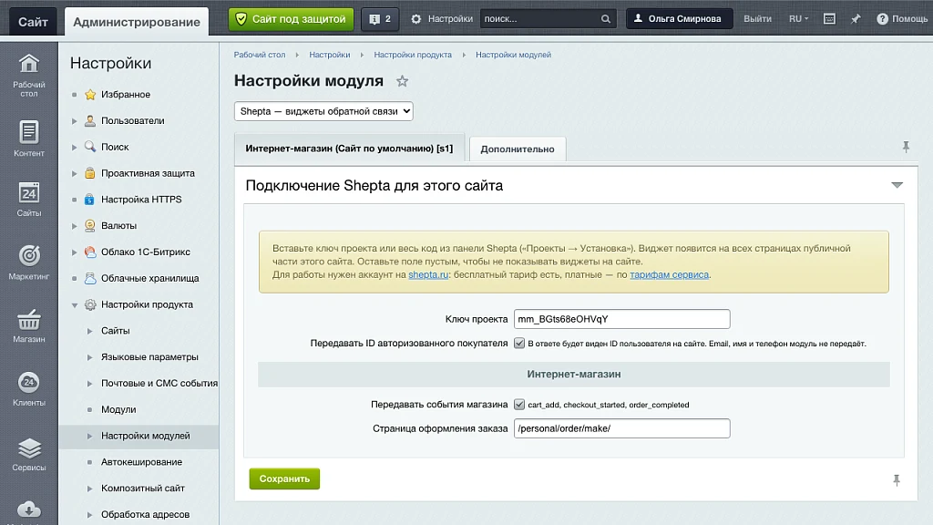The width and height of the screenshot is (933, 525).
Task: Click Валюты icon in menu
Action: tap(90, 226)
